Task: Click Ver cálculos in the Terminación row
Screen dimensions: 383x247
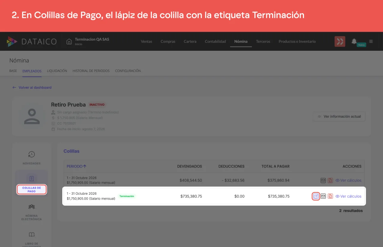Action: click(348, 196)
